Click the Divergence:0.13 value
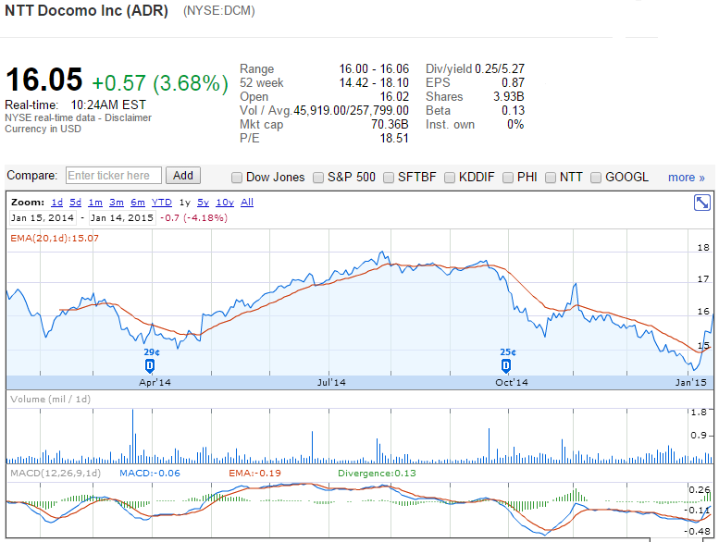719x542 pixels. point(377,474)
